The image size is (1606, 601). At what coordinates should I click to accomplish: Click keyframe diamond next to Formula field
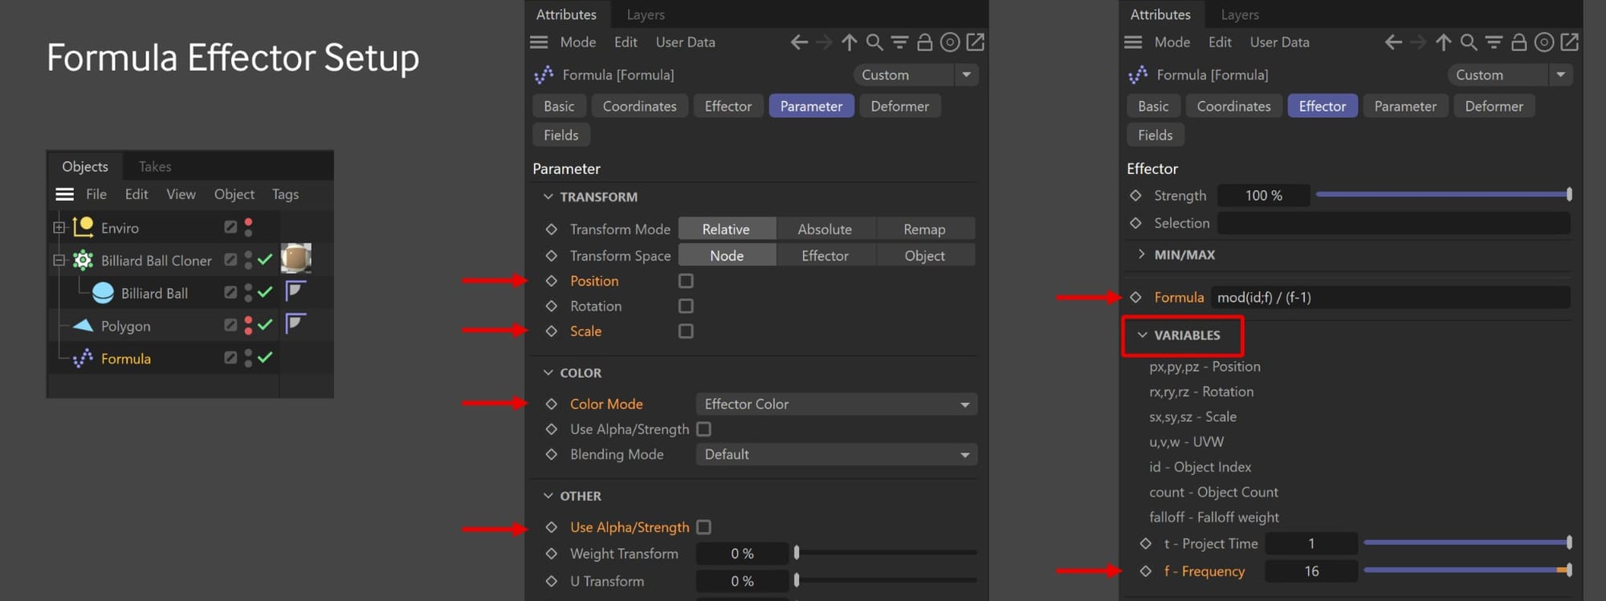pos(1135,297)
